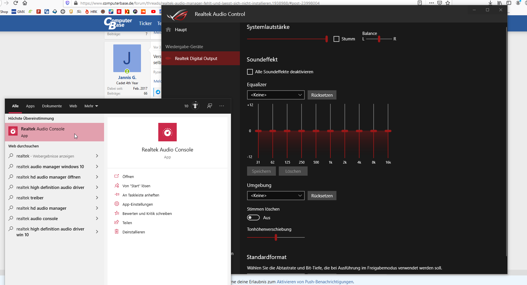Toggle browser reader view
527x285 pixels.
[420, 3]
